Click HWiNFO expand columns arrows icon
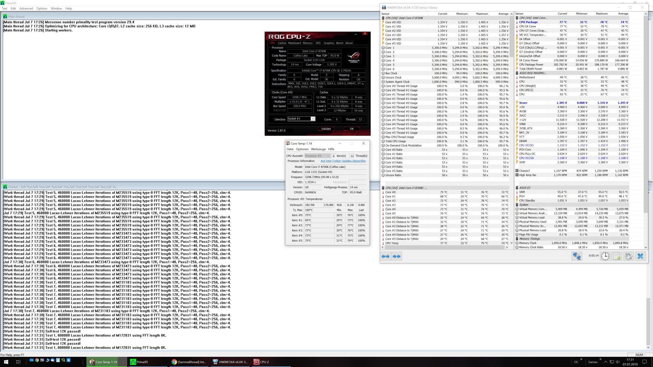The width and height of the screenshot is (653, 367). [385, 256]
